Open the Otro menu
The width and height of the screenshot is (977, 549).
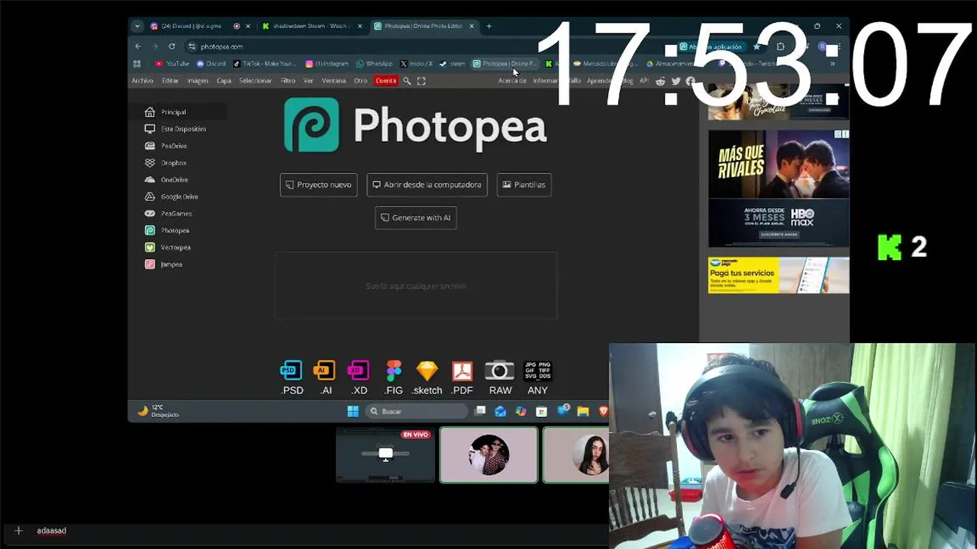(x=360, y=81)
